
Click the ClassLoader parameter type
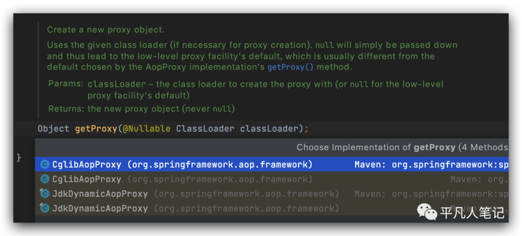(x=205, y=129)
